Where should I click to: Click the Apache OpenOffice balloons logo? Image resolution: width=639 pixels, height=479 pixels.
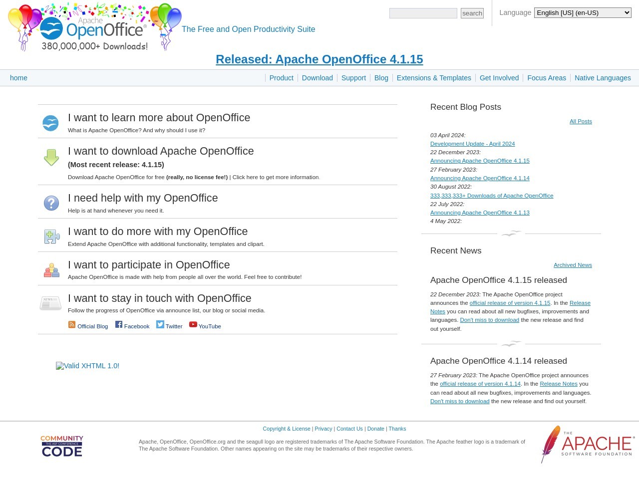pos(95,27)
